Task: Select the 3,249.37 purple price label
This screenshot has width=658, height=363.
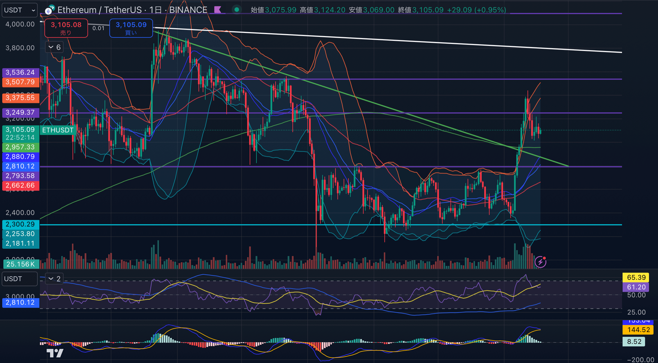Action: [x=21, y=112]
